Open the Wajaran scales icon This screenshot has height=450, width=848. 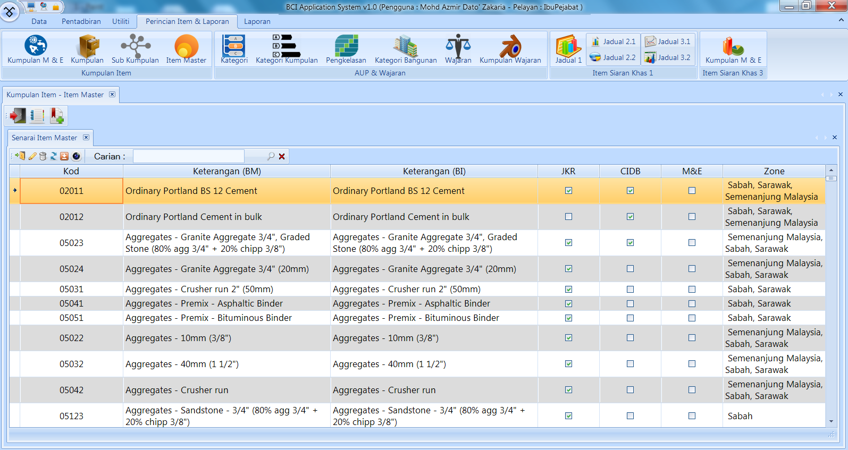458,49
